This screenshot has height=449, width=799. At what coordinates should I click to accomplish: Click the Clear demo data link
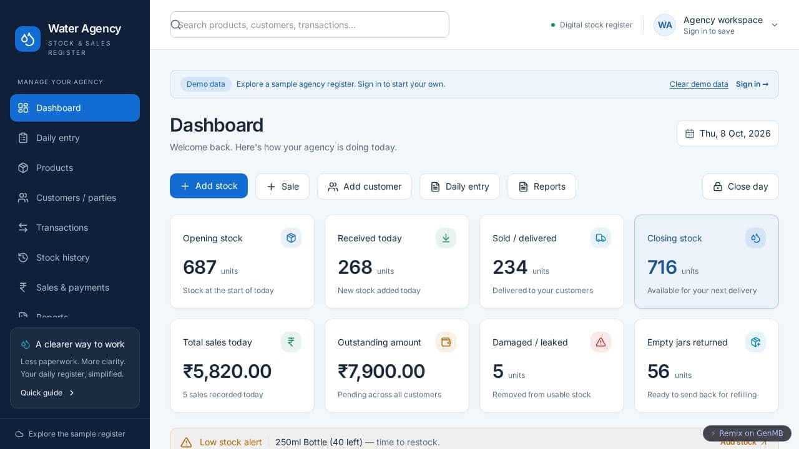[699, 84]
